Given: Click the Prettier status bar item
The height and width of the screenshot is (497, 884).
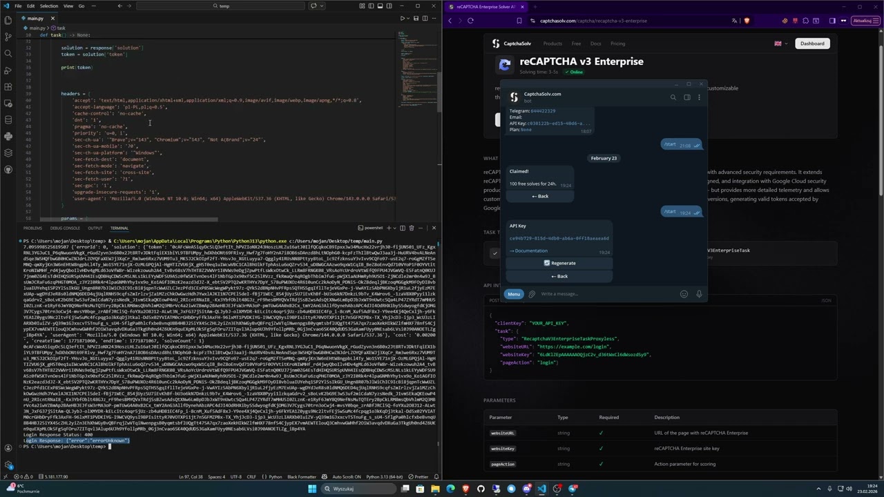Looking at the screenshot, I should [x=419, y=477].
